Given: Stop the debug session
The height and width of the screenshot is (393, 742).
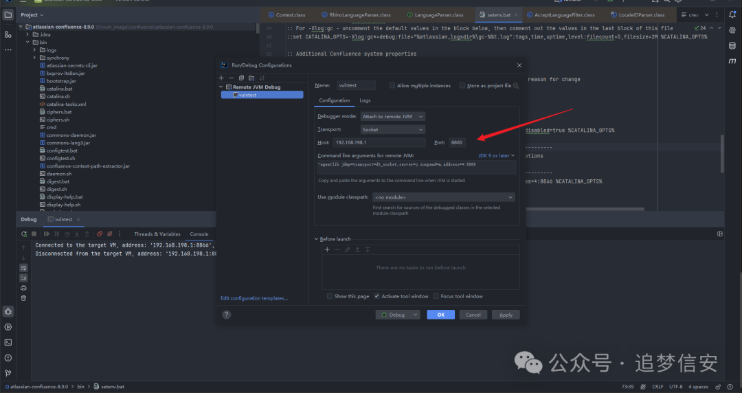Looking at the screenshot, I should [34, 234].
